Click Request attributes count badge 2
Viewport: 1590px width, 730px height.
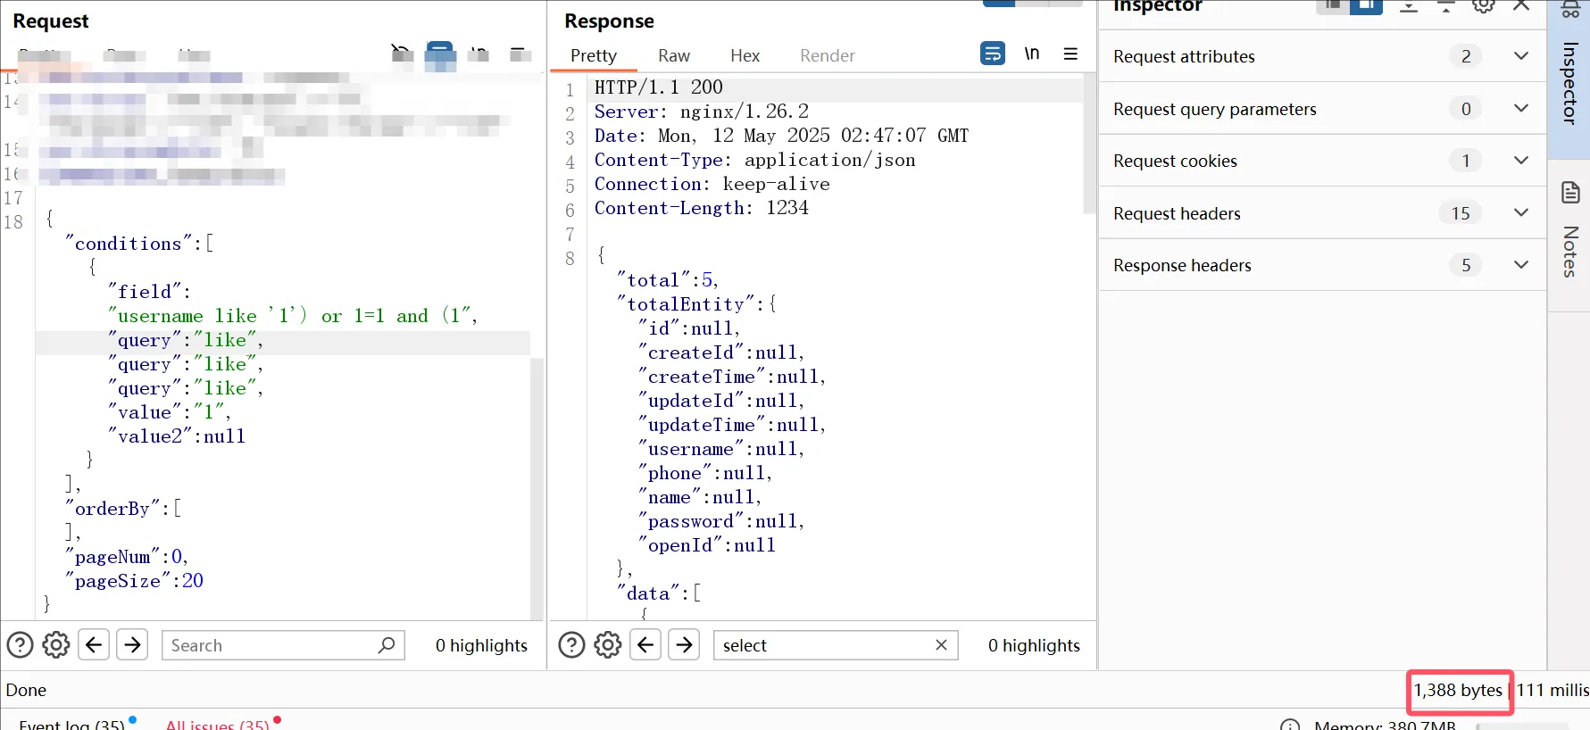coord(1466,56)
